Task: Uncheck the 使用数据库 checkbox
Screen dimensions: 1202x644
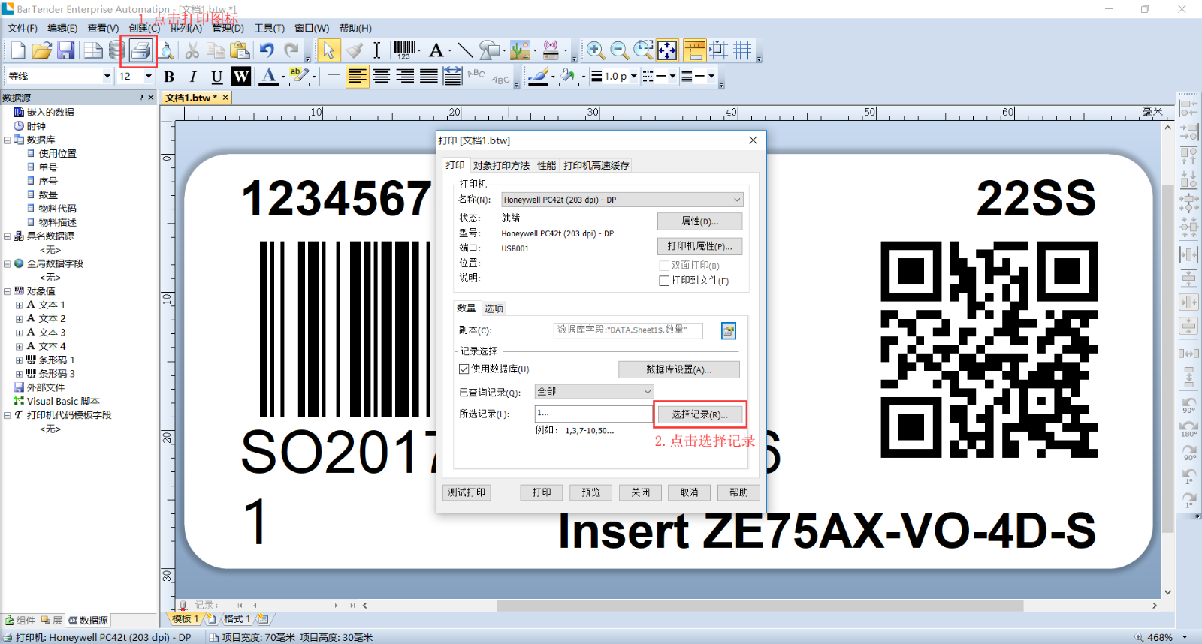Action: [464, 369]
